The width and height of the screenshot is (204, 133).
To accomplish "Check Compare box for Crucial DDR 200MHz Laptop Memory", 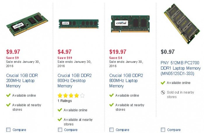I will point(8,130).
